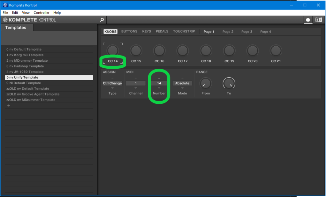Increase the MIDI Channel with the up arrow
This screenshot has width=327, height=197.
[x=136, y=78]
